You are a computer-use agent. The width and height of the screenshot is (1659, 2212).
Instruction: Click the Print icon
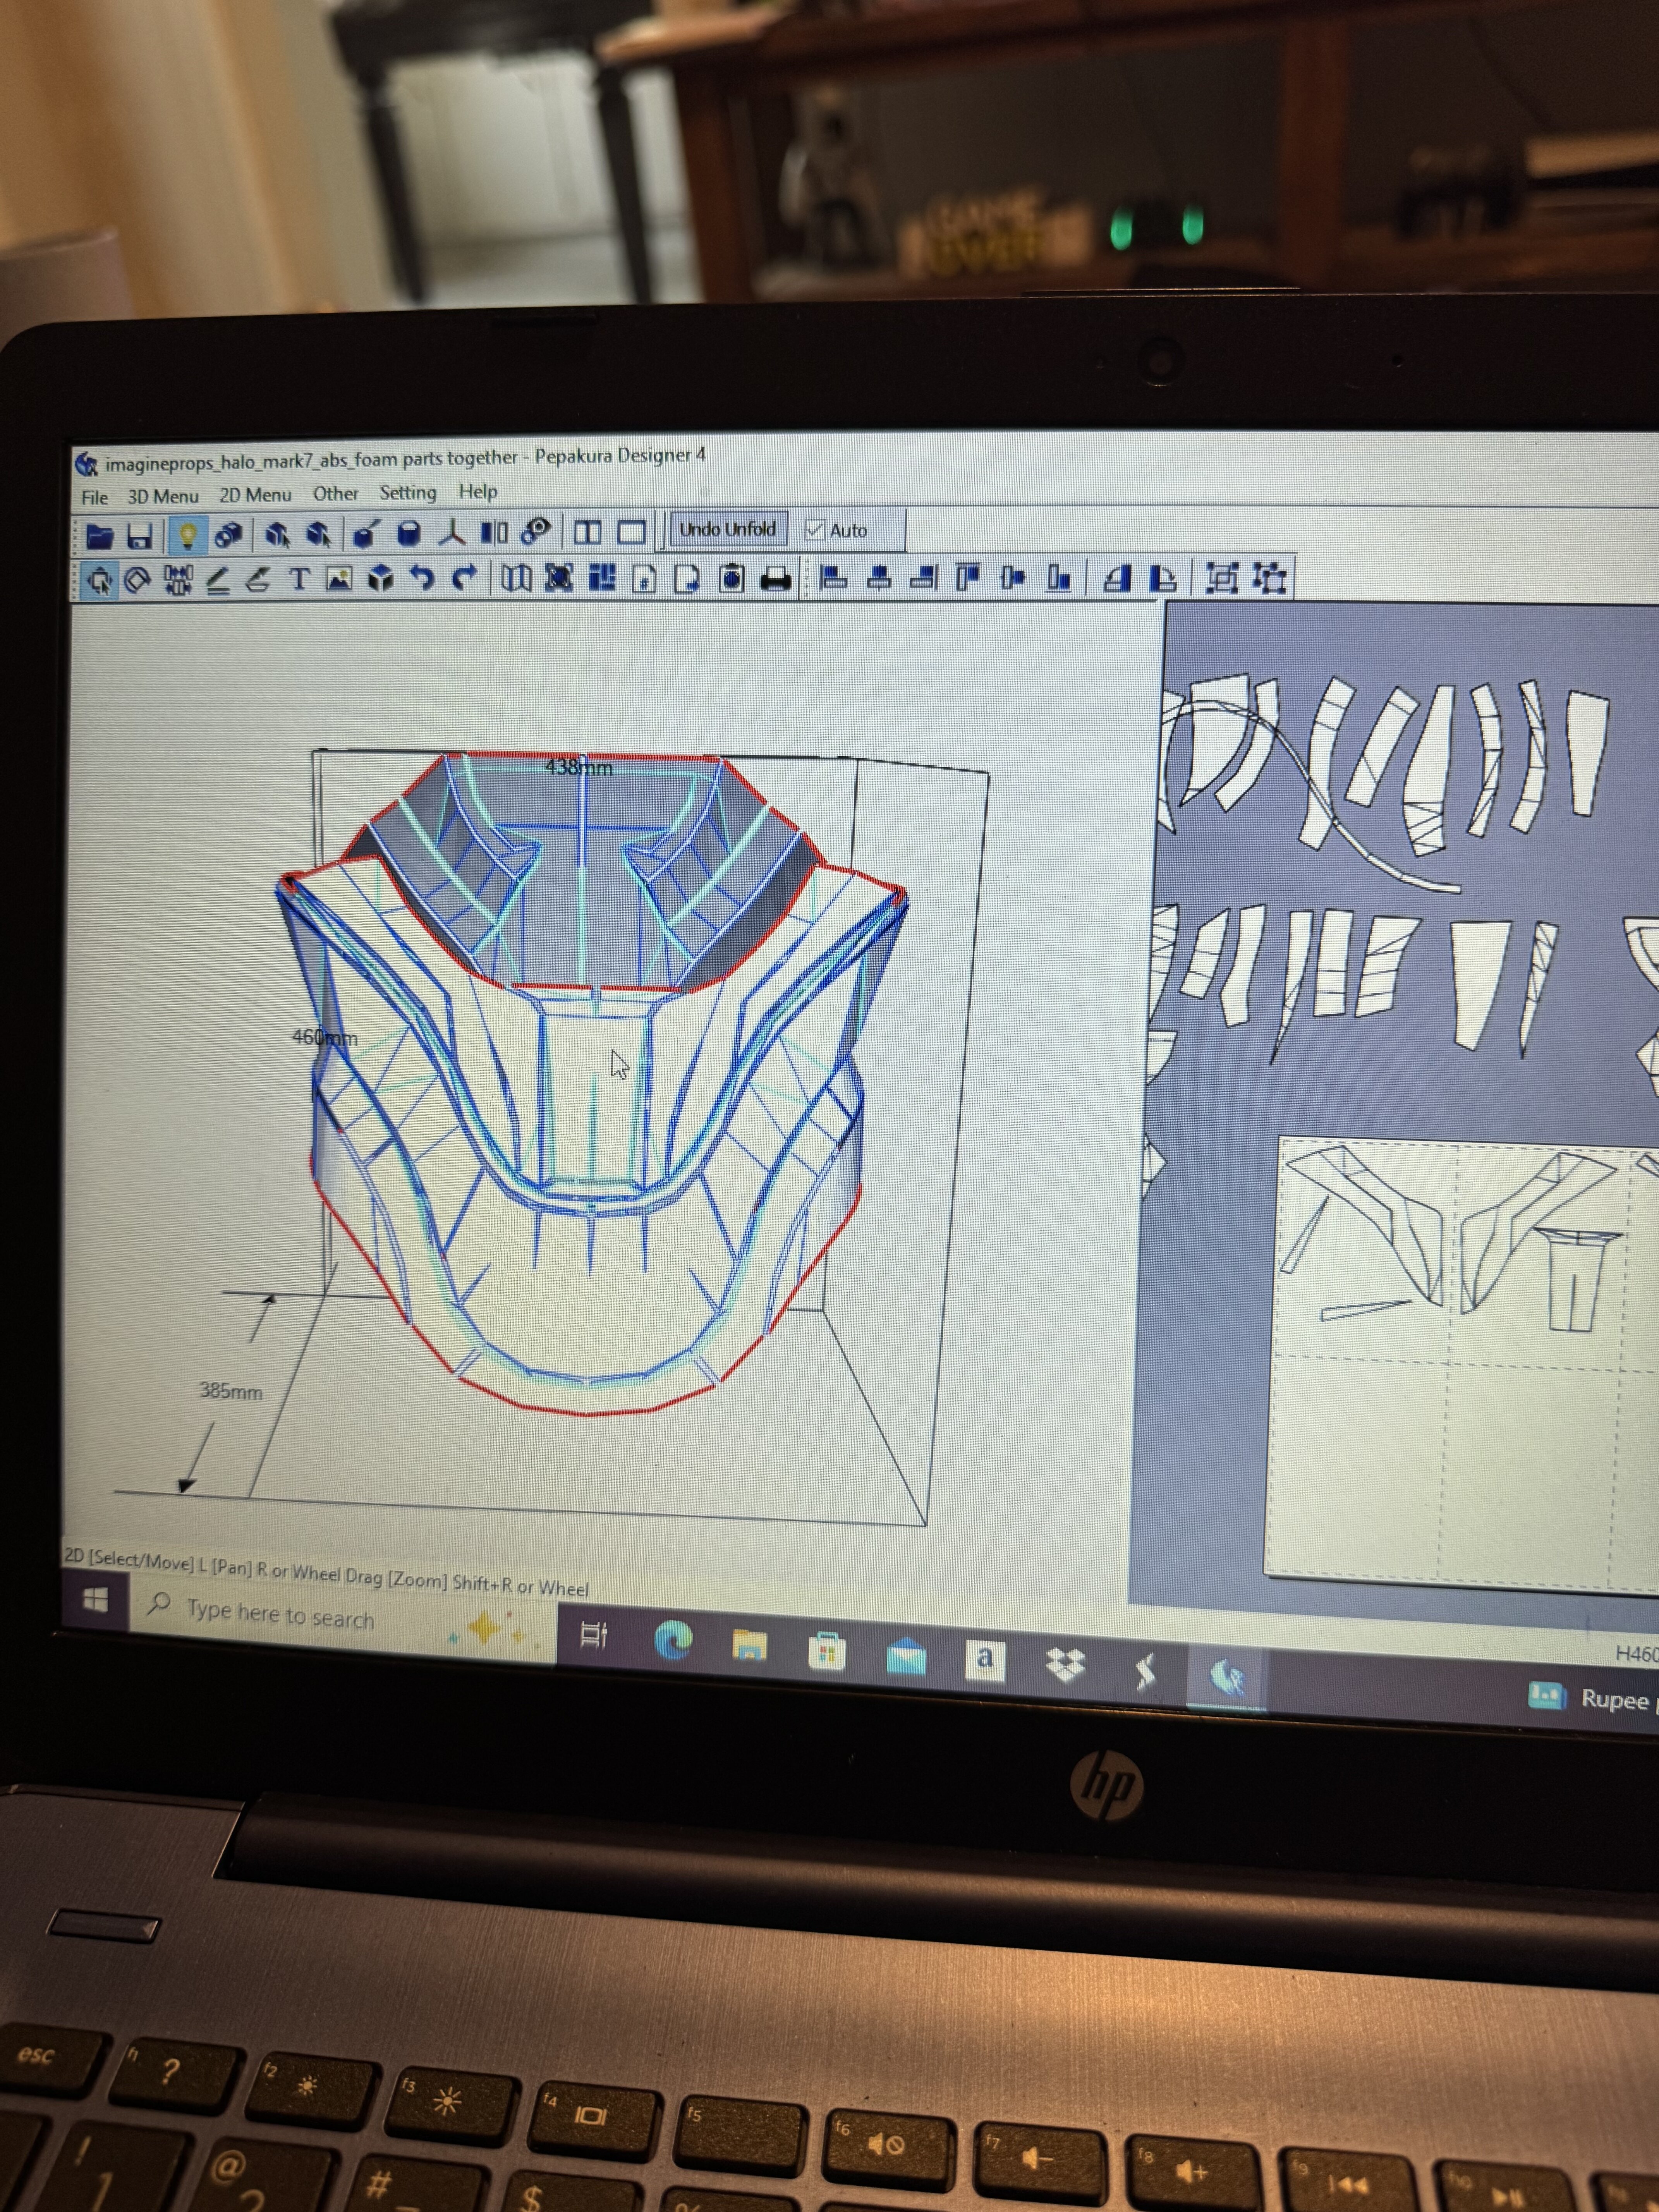click(x=776, y=579)
